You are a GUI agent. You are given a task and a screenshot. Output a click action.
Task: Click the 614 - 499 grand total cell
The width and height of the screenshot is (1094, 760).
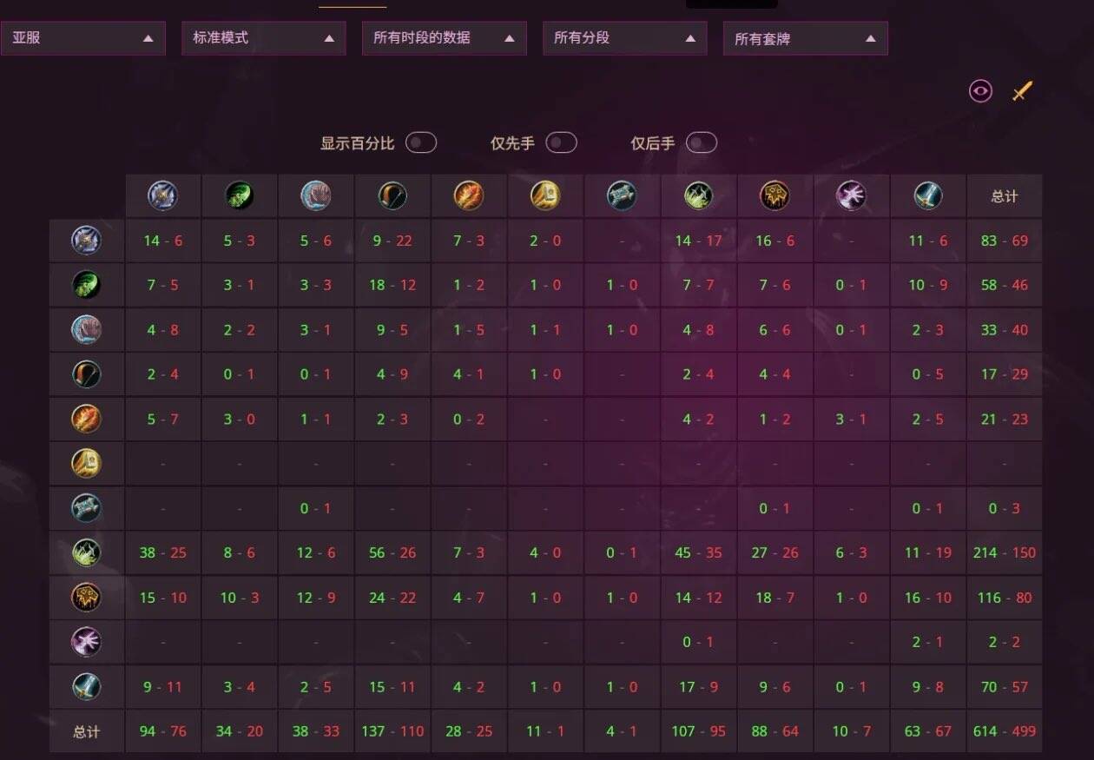click(x=1005, y=731)
